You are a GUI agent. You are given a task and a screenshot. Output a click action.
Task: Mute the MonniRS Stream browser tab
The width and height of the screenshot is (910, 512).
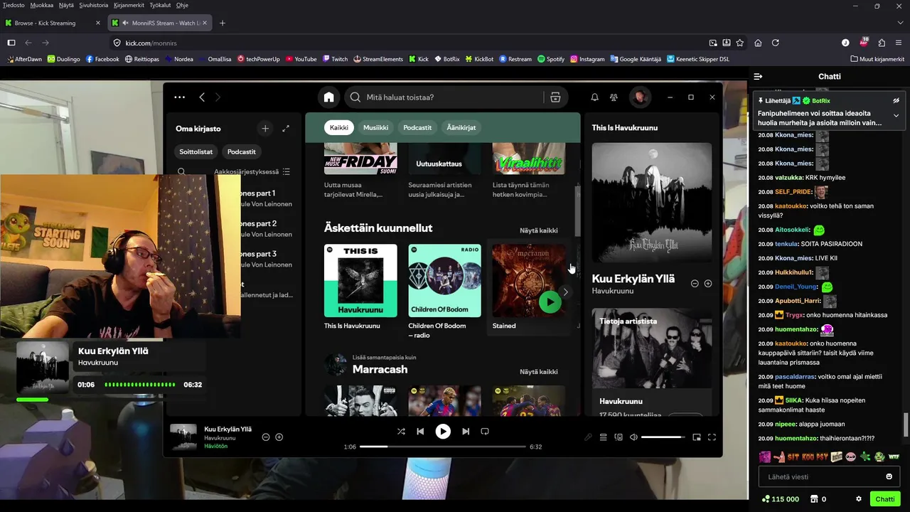(x=124, y=23)
